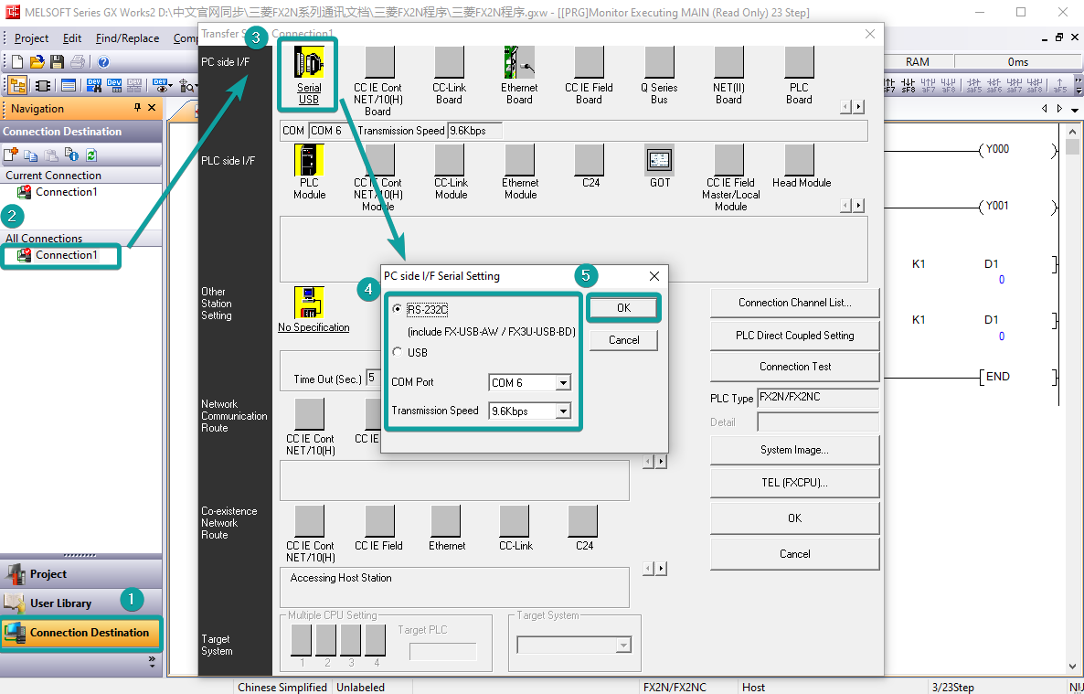1084x694 pixels.
Task: Open Help via the blue question mark icon
Action: coord(103,62)
